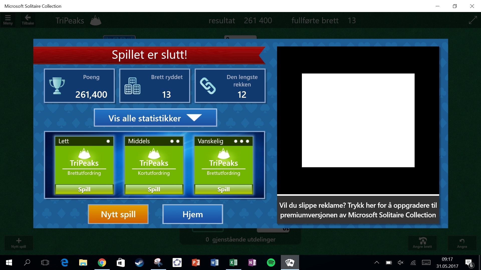Click the premium upgrade ad text
Viewport: 481px width, 270px height.
358,210
